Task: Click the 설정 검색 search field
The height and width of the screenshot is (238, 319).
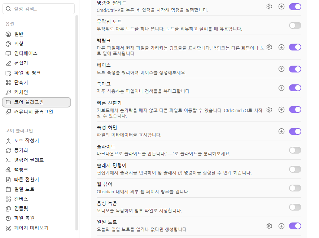Action: pyautogui.click(x=39, y=9)
